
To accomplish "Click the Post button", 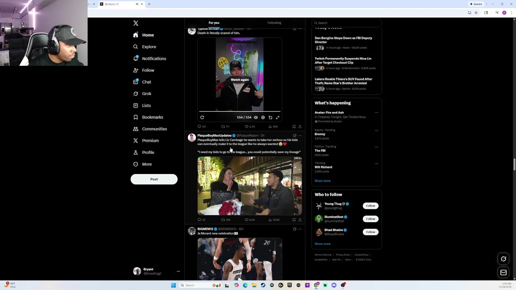I will coord(154,179).
